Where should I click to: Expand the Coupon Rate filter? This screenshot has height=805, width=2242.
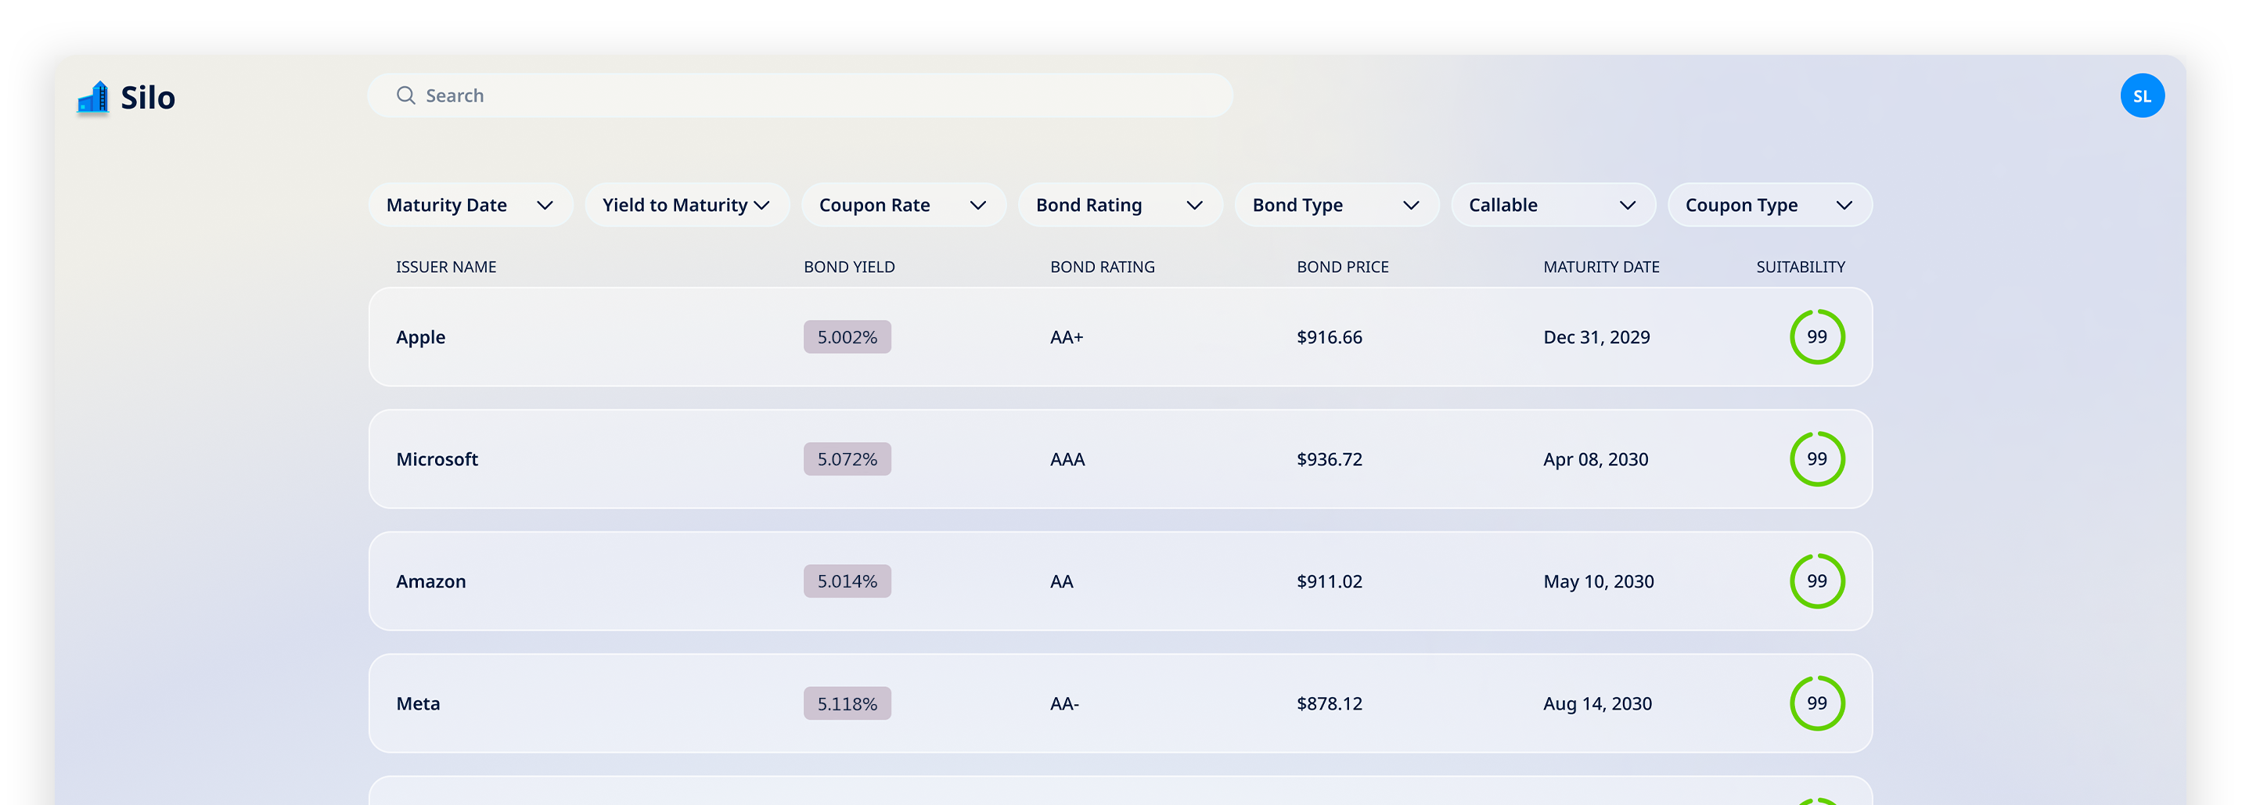tap(903, 206)
